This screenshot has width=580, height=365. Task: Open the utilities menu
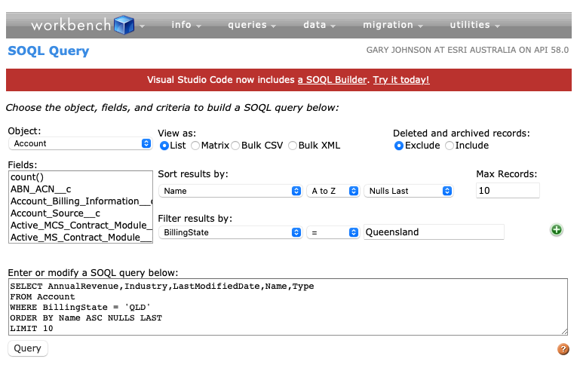(x=474, y=25)
